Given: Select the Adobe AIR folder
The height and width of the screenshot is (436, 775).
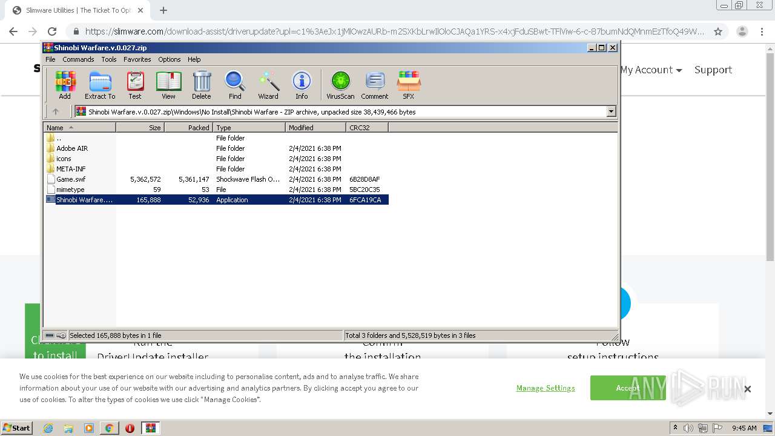Looking at the screenshot, I should [217, 148].
